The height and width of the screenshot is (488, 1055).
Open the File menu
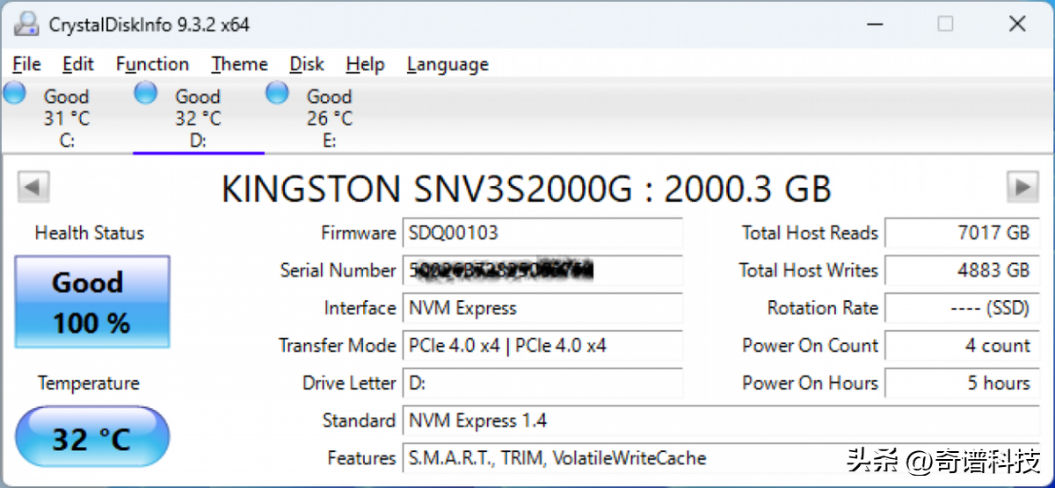coord(27,64)
